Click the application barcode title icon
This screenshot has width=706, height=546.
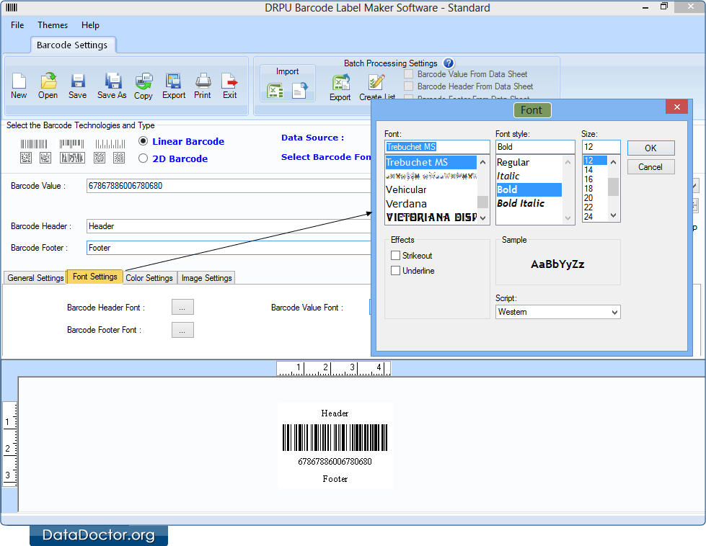12,7
